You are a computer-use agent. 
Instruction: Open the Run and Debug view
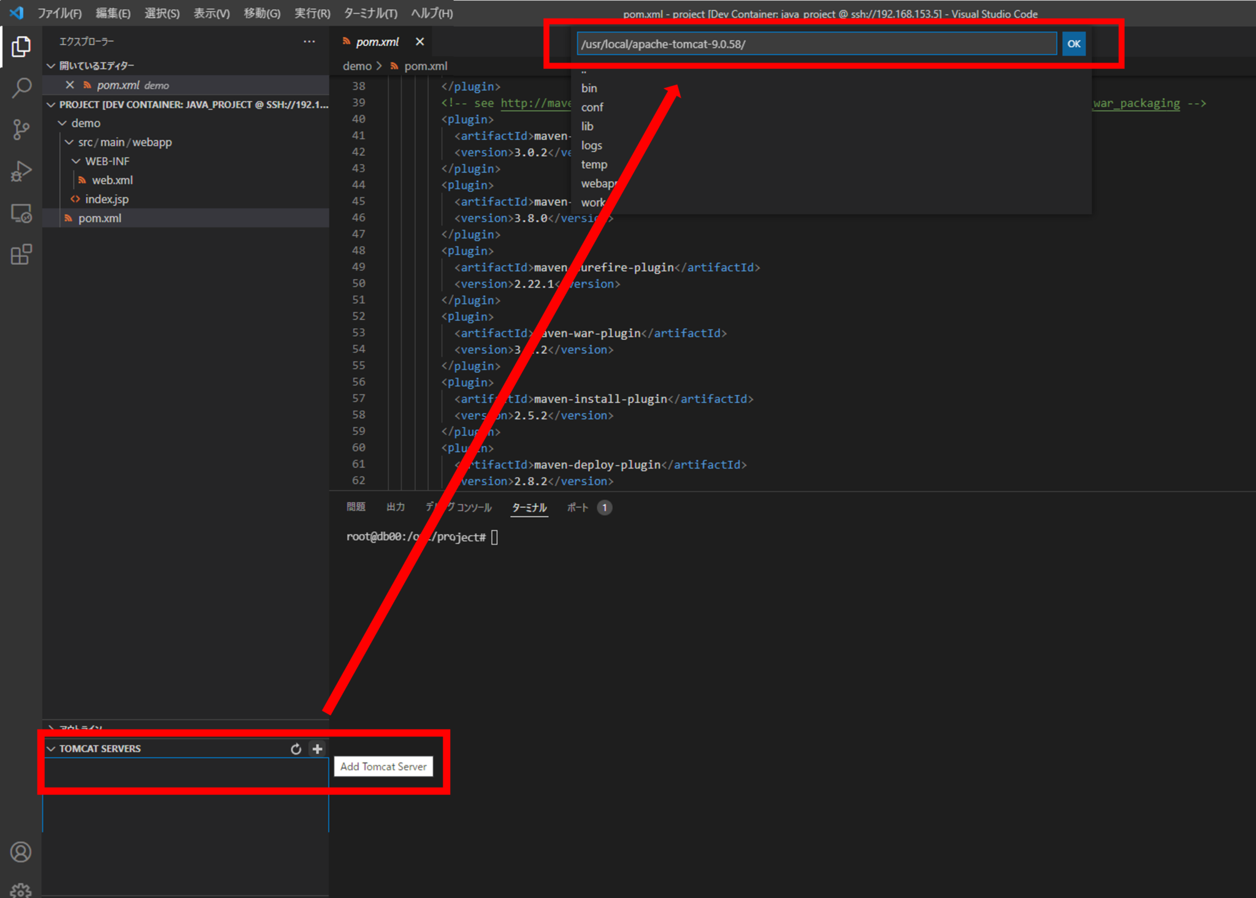pos(21,172)
